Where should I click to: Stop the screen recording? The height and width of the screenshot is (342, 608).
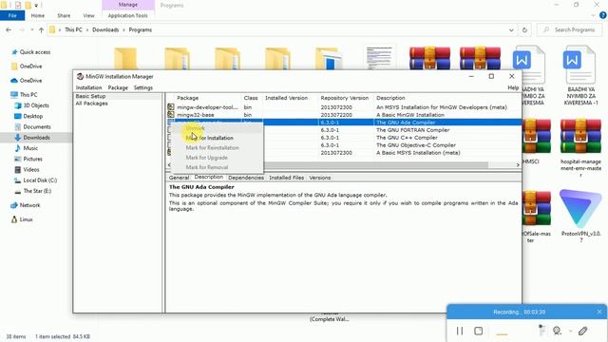click(479, 331)
